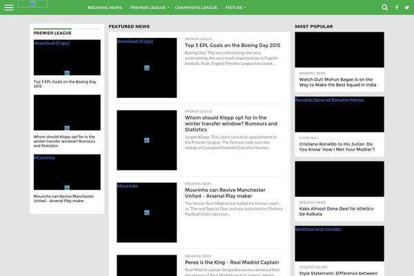Open the search magnifier icon
Viewport: 414px width, 276px height.
[x=385, y=8]
